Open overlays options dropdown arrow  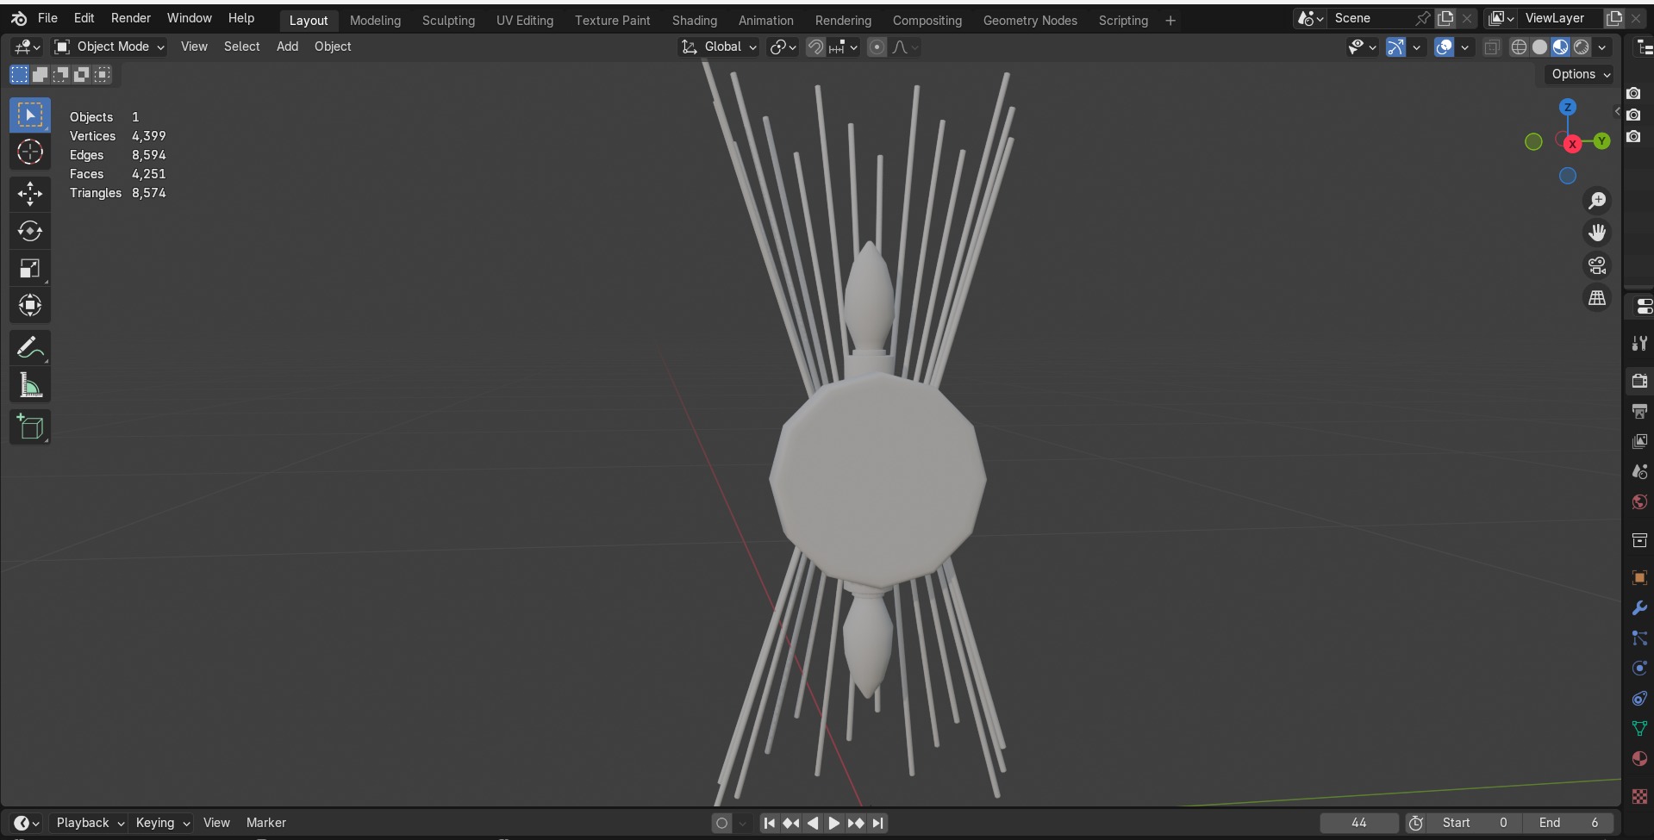[x=1464, y=47]
